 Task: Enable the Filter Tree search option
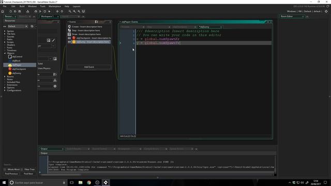(x=22, y=169)
